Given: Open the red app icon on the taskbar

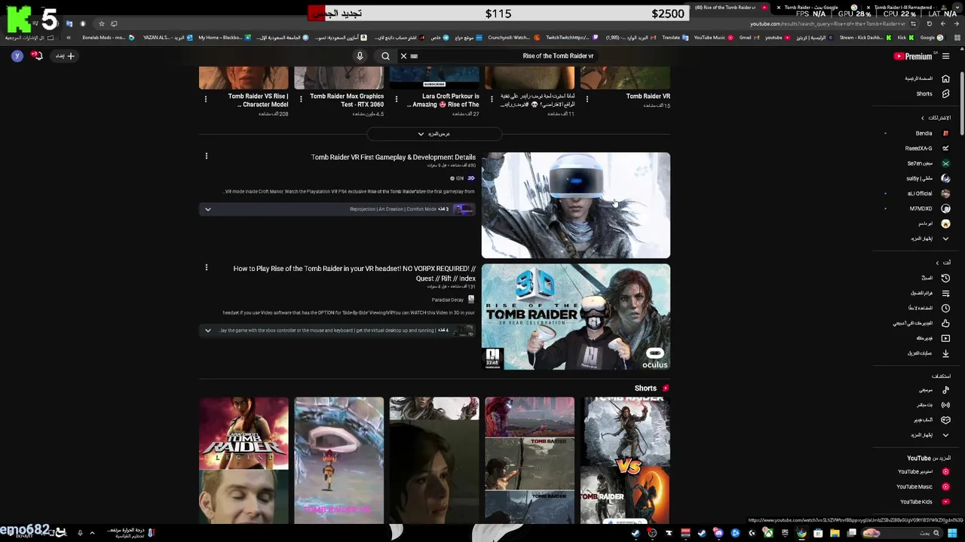Looking at the screenshot, I should [x=685, y=533].
